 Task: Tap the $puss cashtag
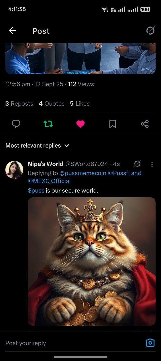click(36, 190)
